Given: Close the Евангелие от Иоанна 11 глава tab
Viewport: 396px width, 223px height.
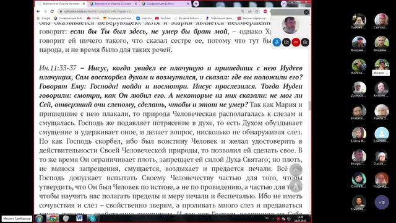Looking at the screenshot, I should tap(136, 4).
